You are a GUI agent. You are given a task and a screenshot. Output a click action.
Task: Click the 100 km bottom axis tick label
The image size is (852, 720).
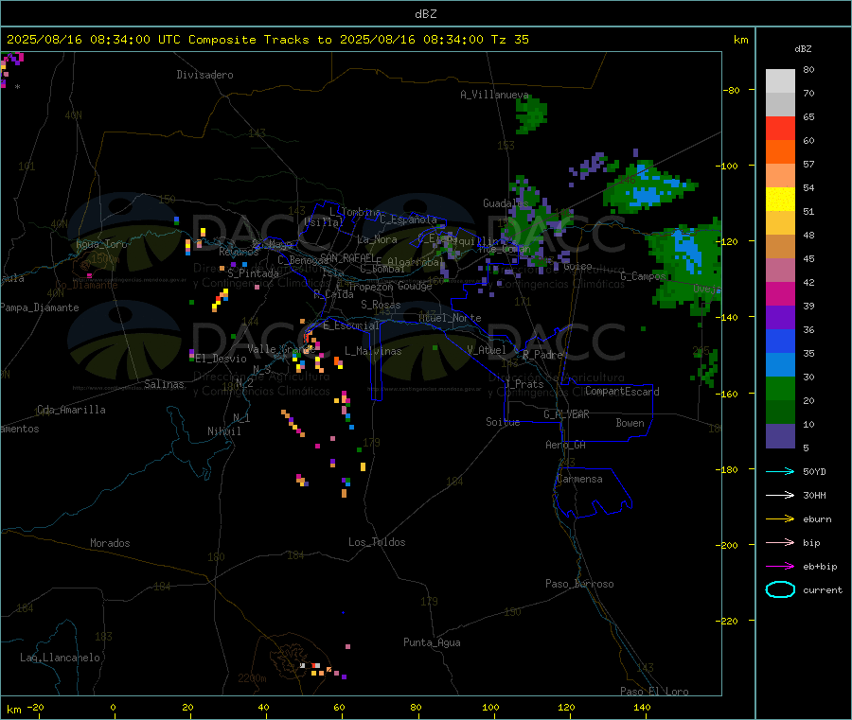pyautogui.click(x=490, y=707)
